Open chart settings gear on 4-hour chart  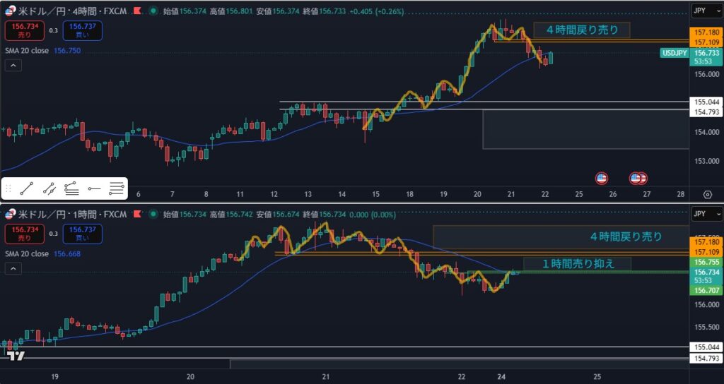(707, 195)
